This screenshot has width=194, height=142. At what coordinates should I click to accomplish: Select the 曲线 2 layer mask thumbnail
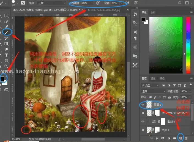click(163, 121)
